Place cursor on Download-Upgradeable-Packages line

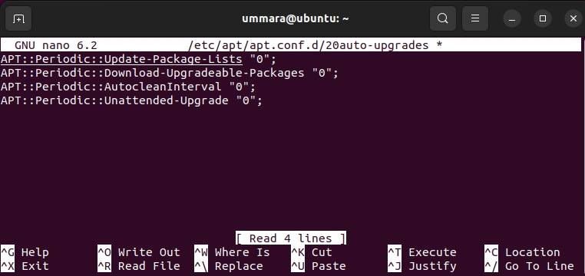coord(170,73)
